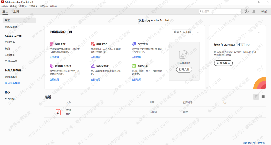Screen dimensions: 271x145
Task: Open the help question mark icon
Action: [247, 11]
